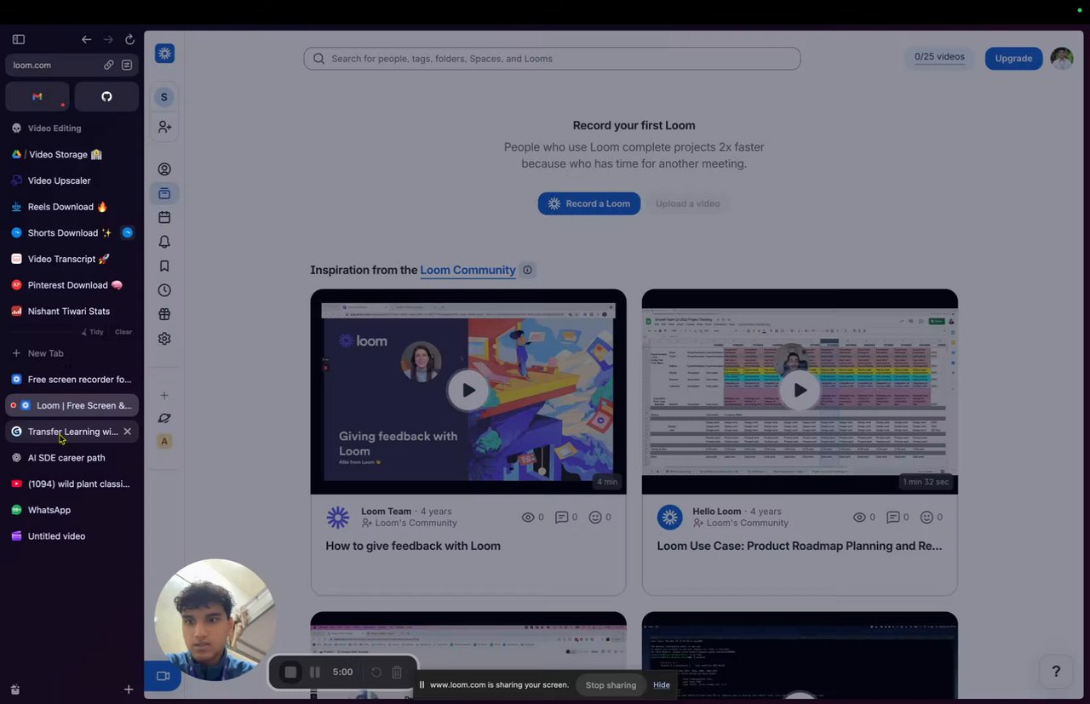1090x704 pixels.
Task: Reload the page with the refresh icon
Action: [129, 39]
